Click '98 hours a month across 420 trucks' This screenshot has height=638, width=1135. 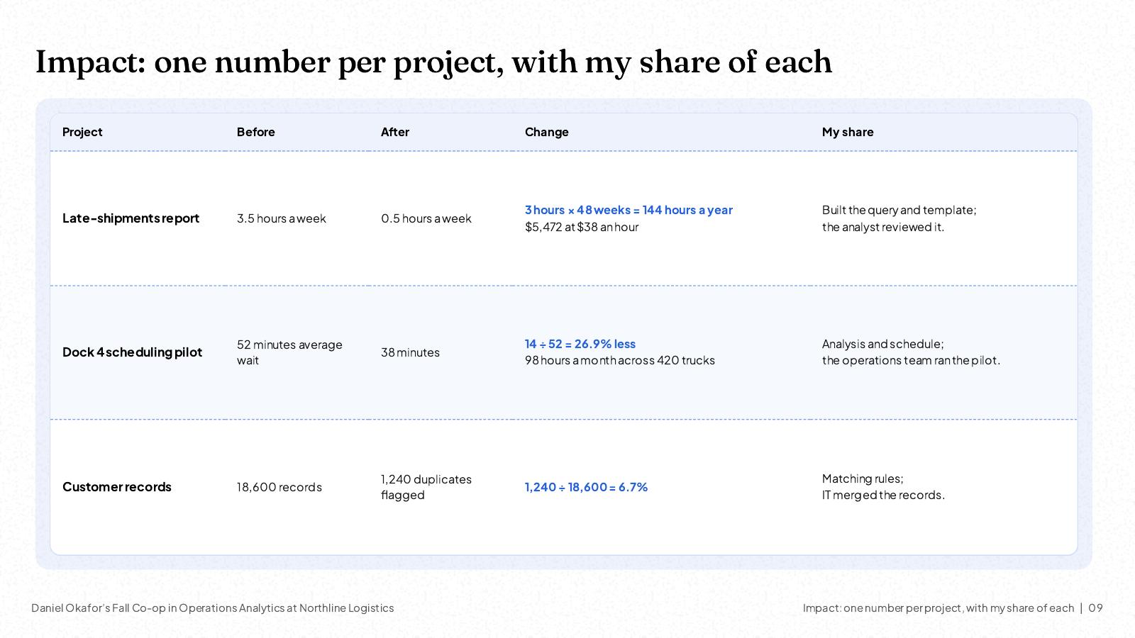point(620,360)
